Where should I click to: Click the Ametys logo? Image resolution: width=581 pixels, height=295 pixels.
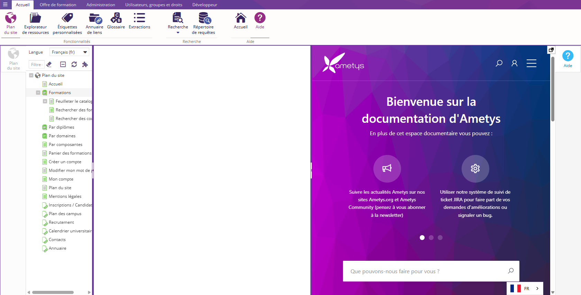(343, 63)
